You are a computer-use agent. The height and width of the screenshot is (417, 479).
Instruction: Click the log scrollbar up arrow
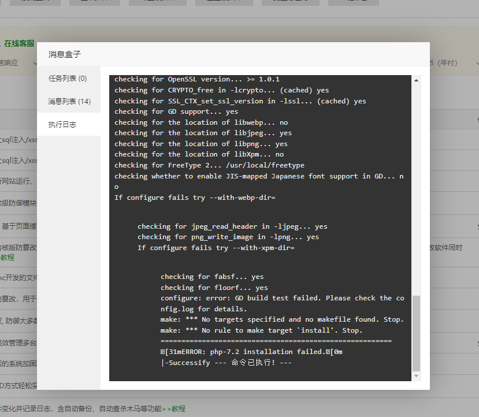[416, 80]
